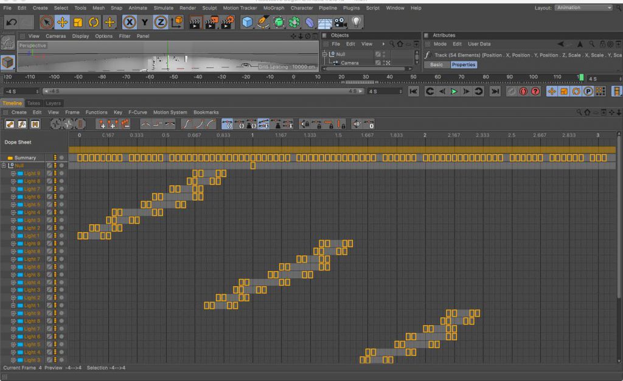Click the Zero Length tangent icon

pos(369,124)
